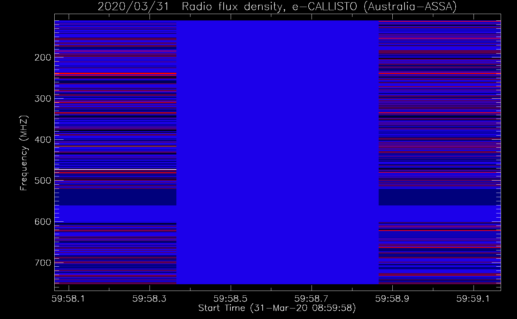Click the 59:58.5 time tick label
This screenshot has height=319, width=517.
click(x=230, y=299)
